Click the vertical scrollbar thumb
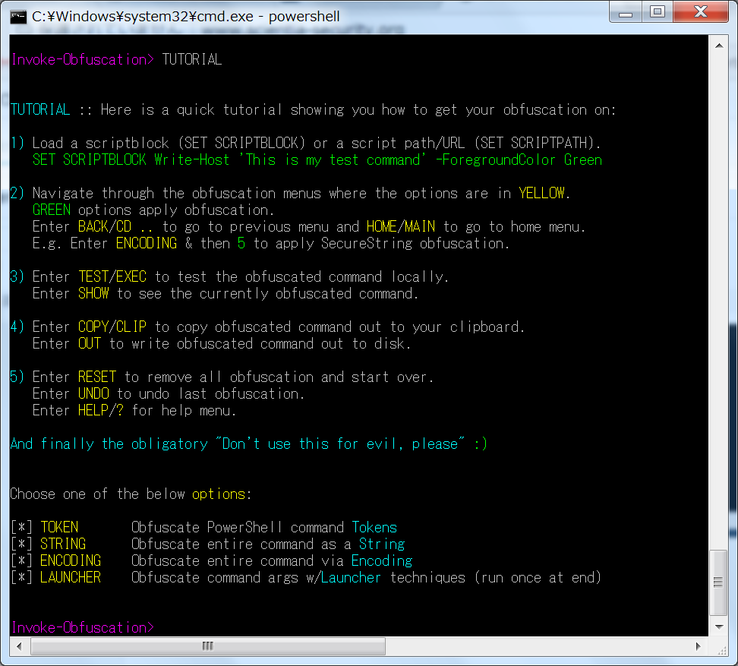Screen dimensions: 738x666 pyautogui.click(x=718, y=582)
